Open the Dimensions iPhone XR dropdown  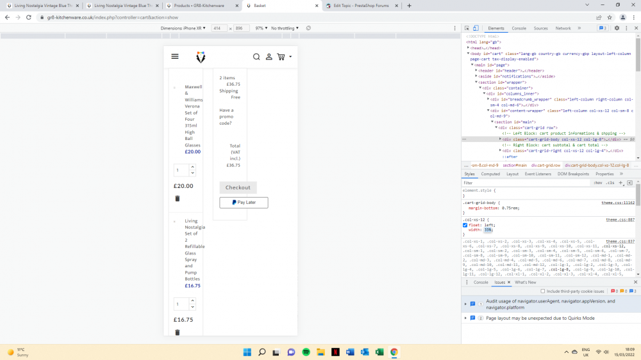(x=183, y=28)
